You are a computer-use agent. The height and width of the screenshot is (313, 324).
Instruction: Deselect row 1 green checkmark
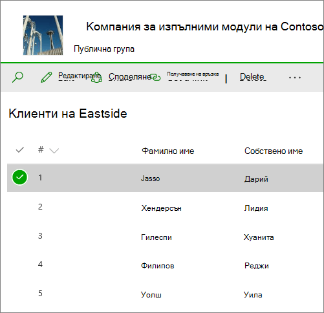(19, 177)
